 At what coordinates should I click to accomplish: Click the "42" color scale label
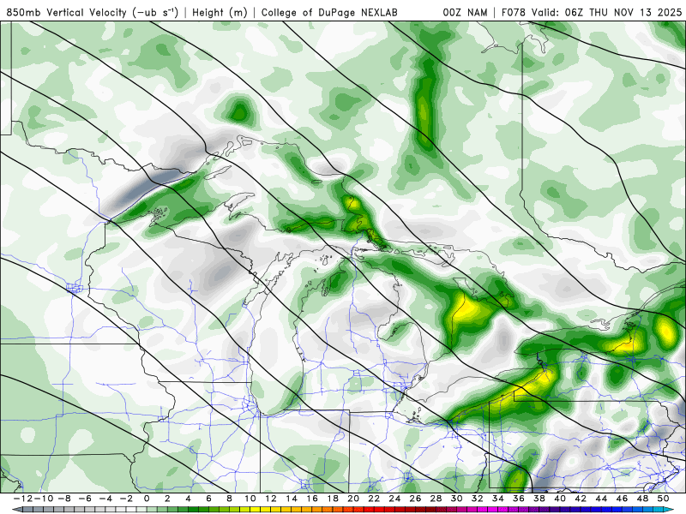[581, 499]
